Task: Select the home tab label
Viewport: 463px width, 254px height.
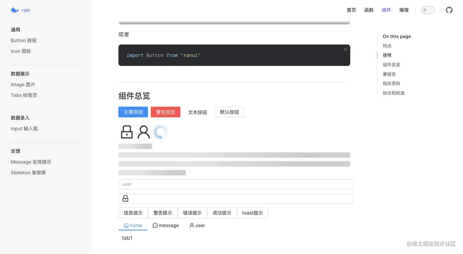Action: point(136,226)
